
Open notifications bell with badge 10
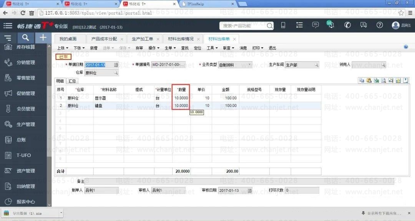click(330, 25)
